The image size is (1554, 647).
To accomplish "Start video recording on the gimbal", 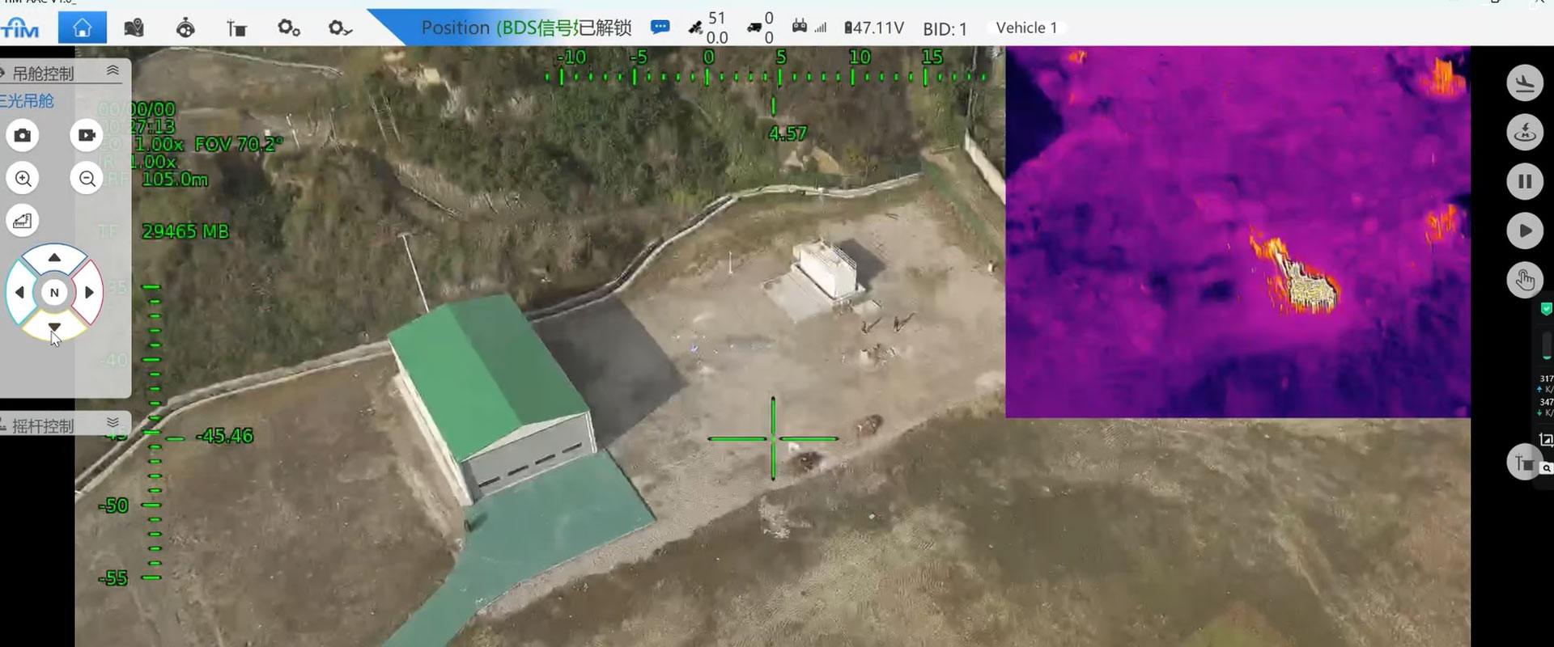I will pos(86,135).
